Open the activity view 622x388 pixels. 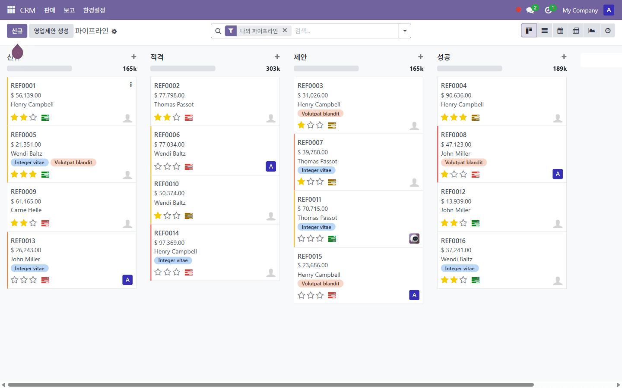607,30
